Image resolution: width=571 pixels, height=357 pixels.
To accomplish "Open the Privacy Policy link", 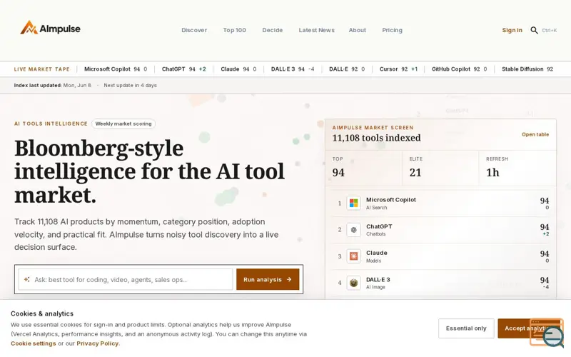I will [97, 343].
